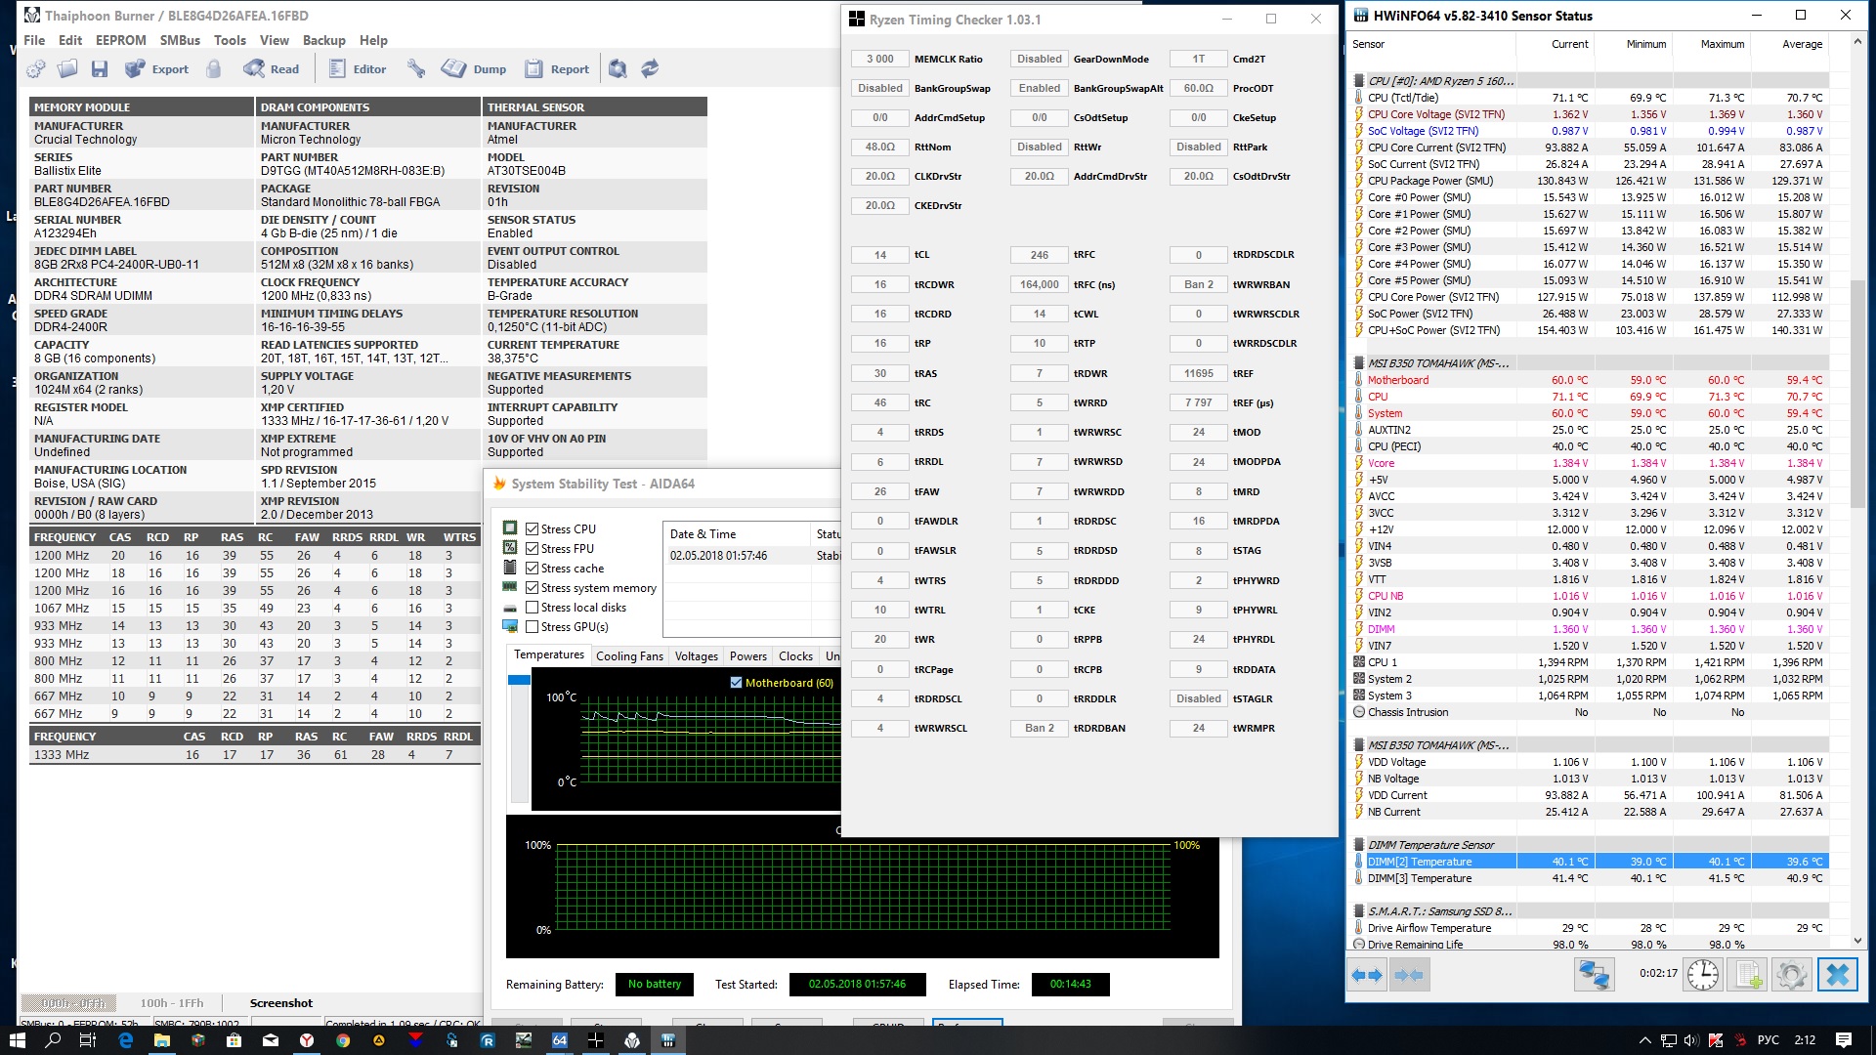Click HWiNFO logging start sheet icon
The width and height of the screenshot is (1876, 1055).
tap(1747, 975)
